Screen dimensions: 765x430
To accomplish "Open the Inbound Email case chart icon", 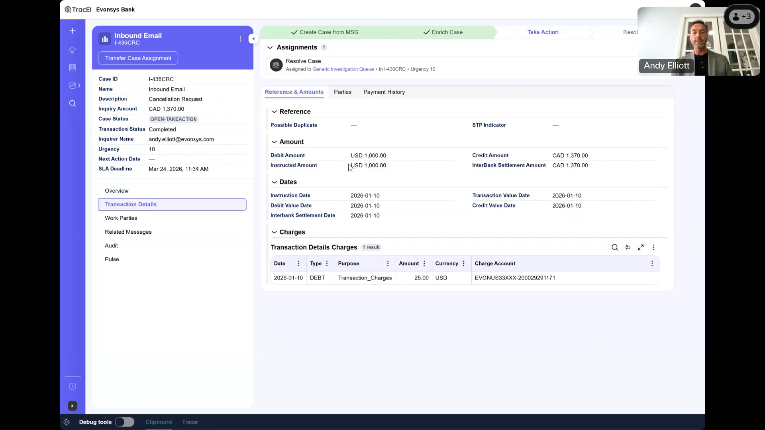I will (104, 39).
